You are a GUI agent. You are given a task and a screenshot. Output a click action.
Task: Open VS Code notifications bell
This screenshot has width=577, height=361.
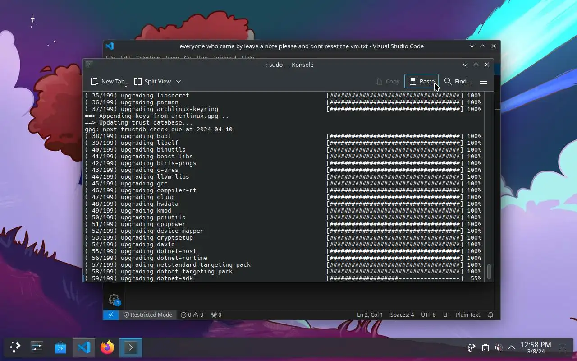coord(490,315)
